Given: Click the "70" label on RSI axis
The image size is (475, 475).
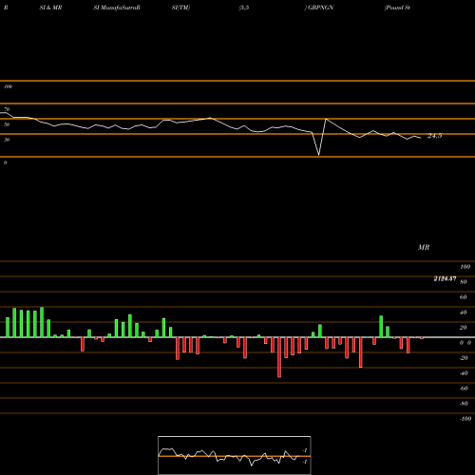Looking at the screenshot, I should click(7, 109).
